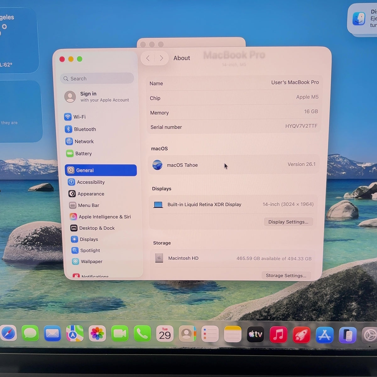This screenshot has height=377, width=377.
Task: Click the macOS Tahoe row
Action: [234, 165]
